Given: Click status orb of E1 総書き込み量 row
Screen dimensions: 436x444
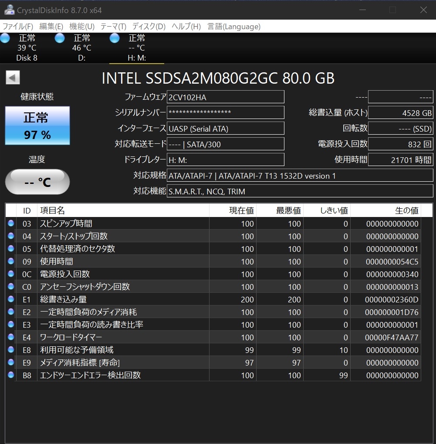Looking at the screenshot, I should tap(11, 299).
